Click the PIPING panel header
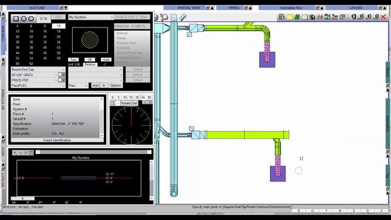 [234, 8]
